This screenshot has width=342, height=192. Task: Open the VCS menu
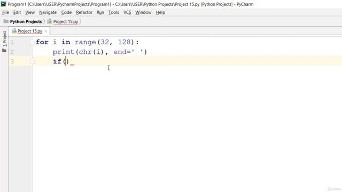[x=127, y=12]
